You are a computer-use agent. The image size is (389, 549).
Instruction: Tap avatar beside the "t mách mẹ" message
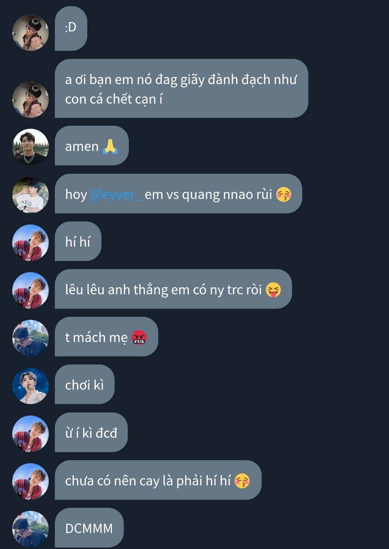pos(30,338)
